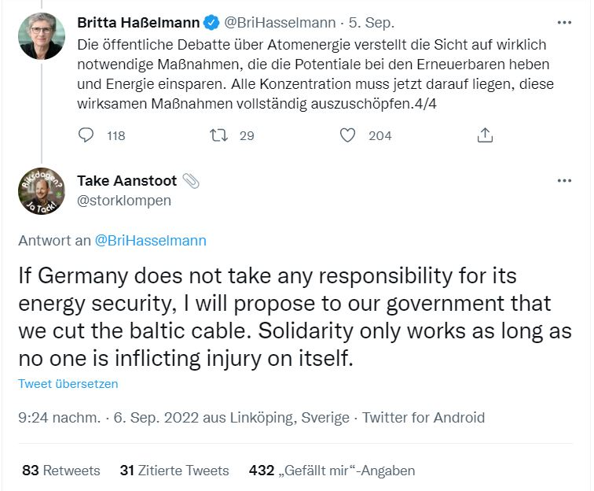Open Take Aanstoot's profile avatar
Viewport: 594px width, 491px height.
click(42, 191)
